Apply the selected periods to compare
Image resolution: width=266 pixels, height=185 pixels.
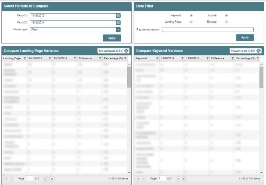click(112, 38)
